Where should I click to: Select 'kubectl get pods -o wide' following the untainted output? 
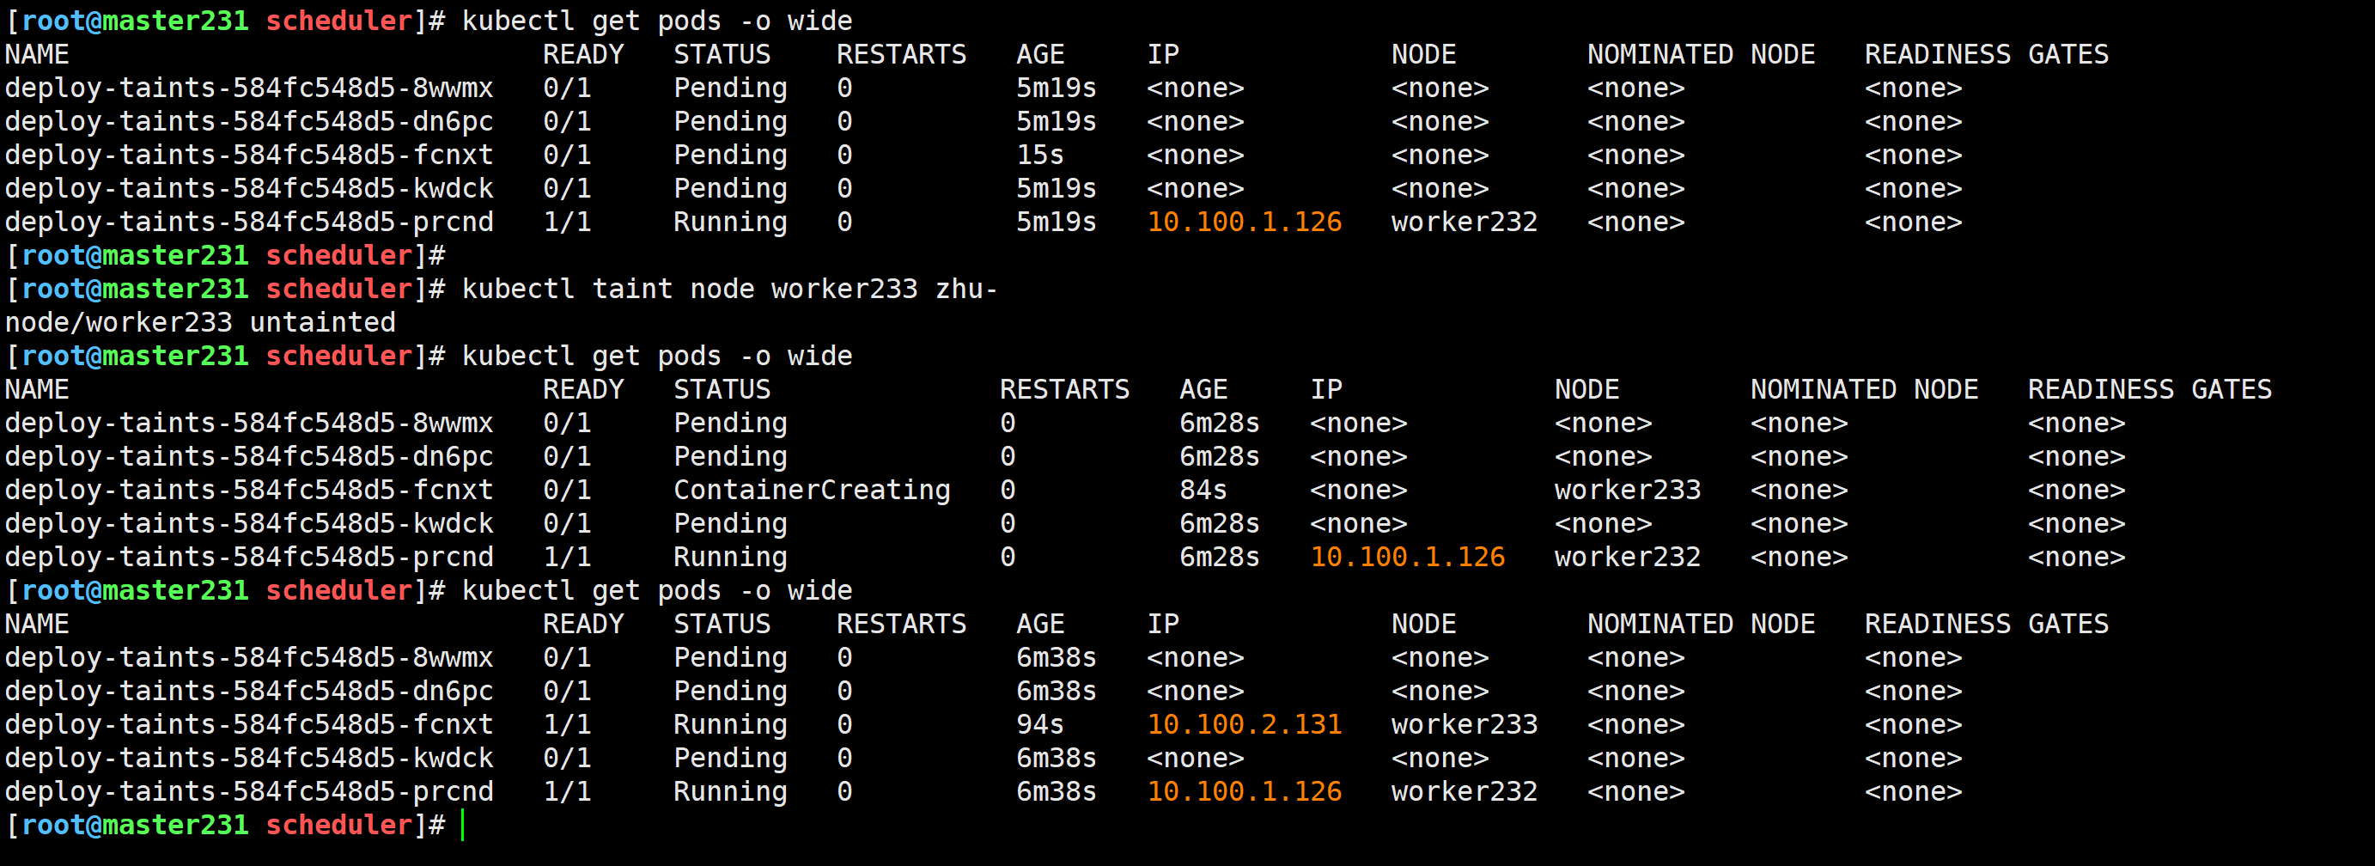656,355
